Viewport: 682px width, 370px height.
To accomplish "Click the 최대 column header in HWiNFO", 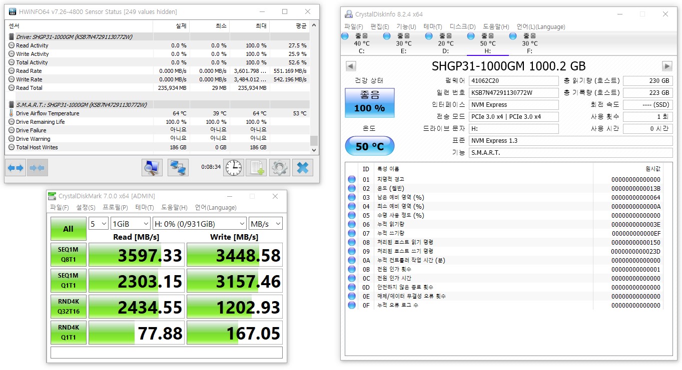I will click(250, 25).
